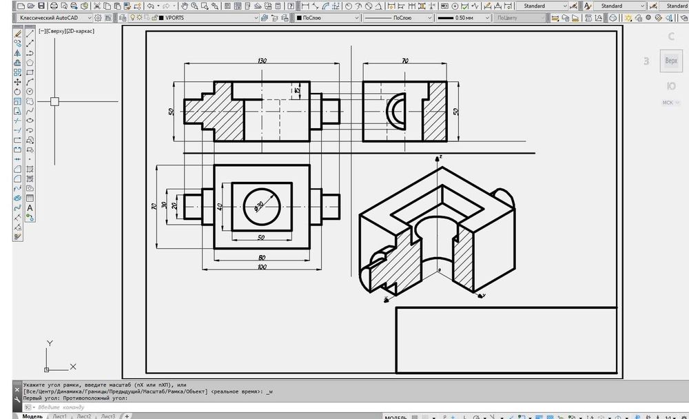The width and height of the screenshot is (689, 419).
Task: Select the Erase tool in Modify toolbar
Action: click(x=18, y=34)
